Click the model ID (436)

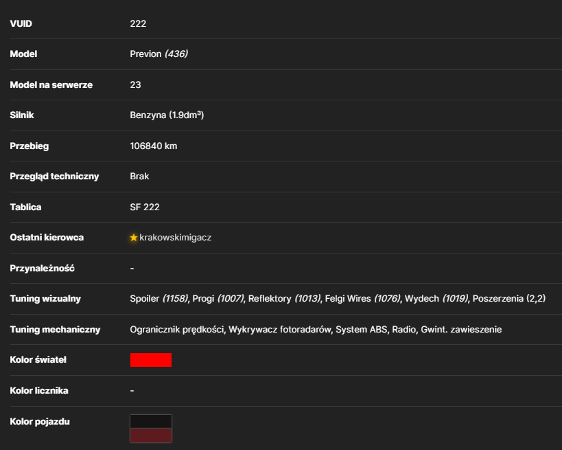[176, 54]
